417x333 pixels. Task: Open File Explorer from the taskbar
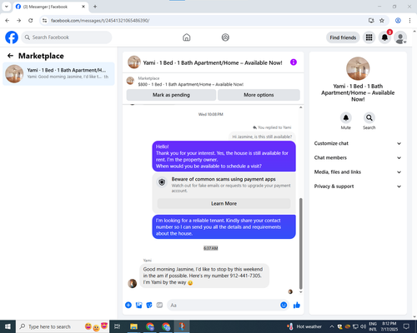[x=133, y=326]
